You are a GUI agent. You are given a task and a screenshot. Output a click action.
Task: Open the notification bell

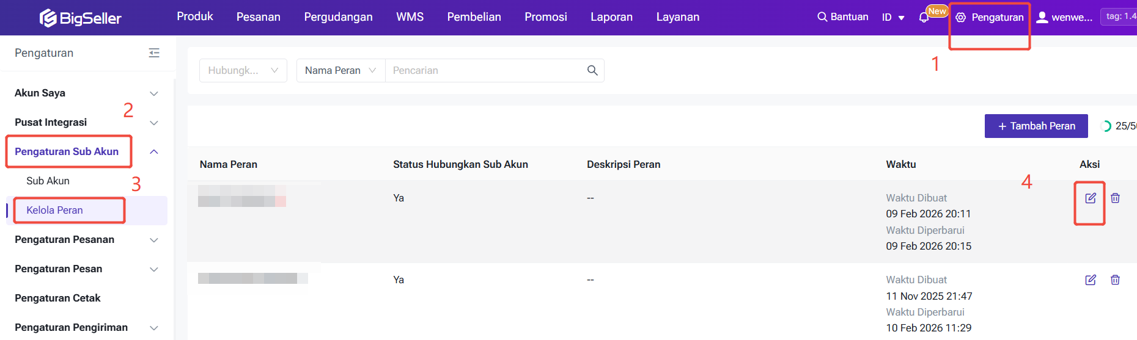924,18
